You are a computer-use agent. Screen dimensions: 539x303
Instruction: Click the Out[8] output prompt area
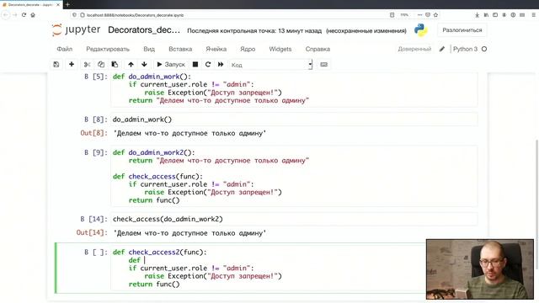[93, 133]
